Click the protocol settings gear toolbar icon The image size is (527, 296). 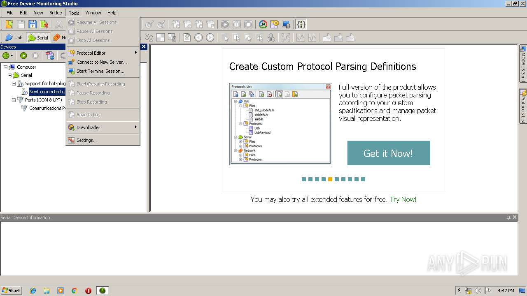275,24
